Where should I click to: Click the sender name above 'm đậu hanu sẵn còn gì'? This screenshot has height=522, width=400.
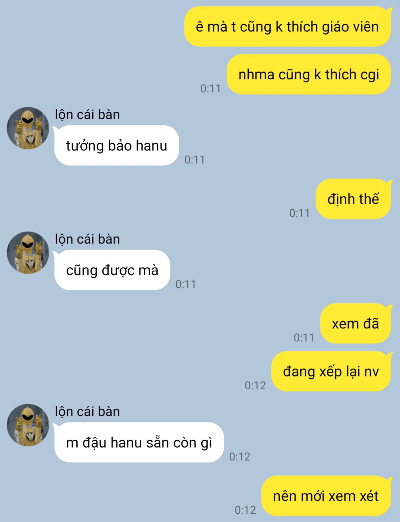pos(87,411)
